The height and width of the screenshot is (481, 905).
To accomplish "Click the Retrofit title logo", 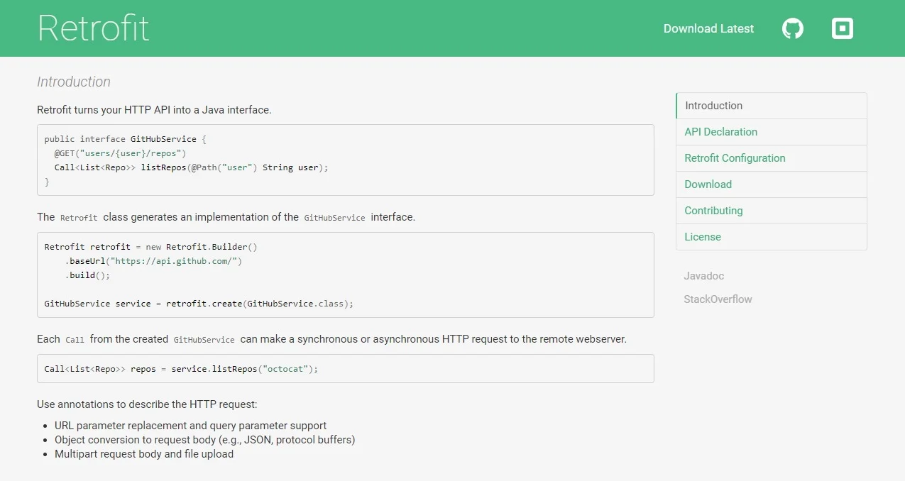I will coord(93,28).
